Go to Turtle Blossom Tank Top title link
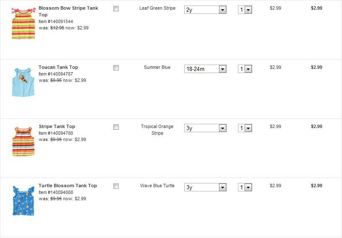This screenshot has height=238, width=342. point(68,186)
